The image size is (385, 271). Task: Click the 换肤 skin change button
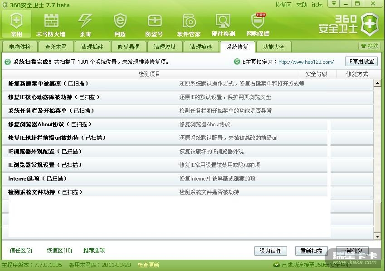coord(370,46)
